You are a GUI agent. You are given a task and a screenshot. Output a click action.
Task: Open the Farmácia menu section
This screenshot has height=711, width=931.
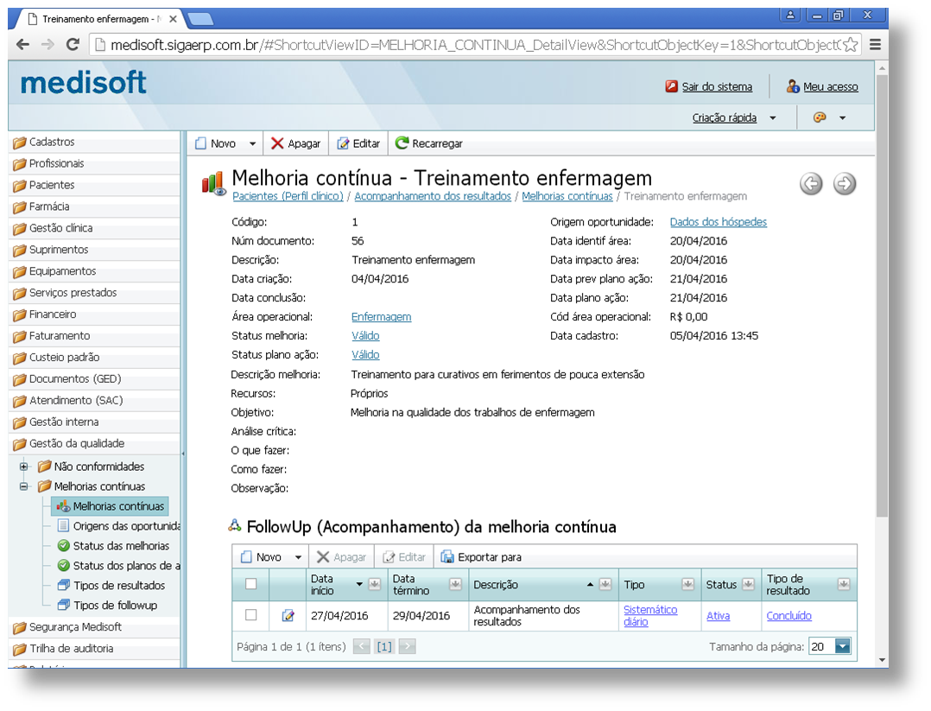[49, 206]
